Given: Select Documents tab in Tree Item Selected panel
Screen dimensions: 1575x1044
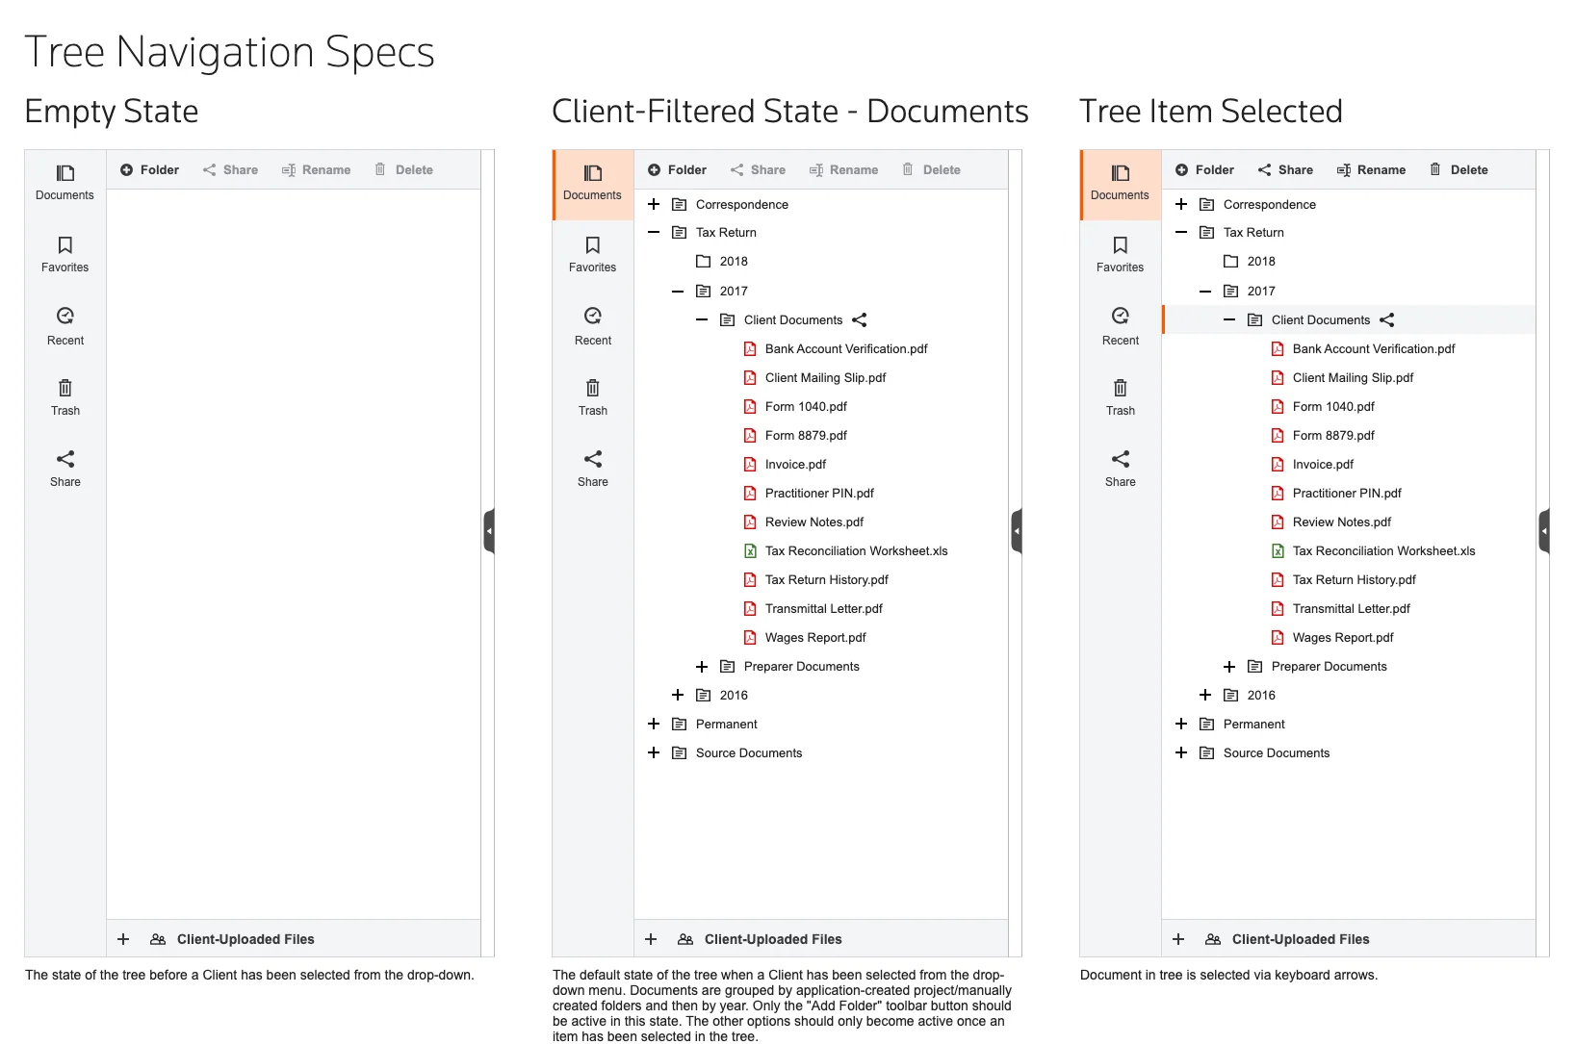Looking at the screenshot, I should 1120,185.
